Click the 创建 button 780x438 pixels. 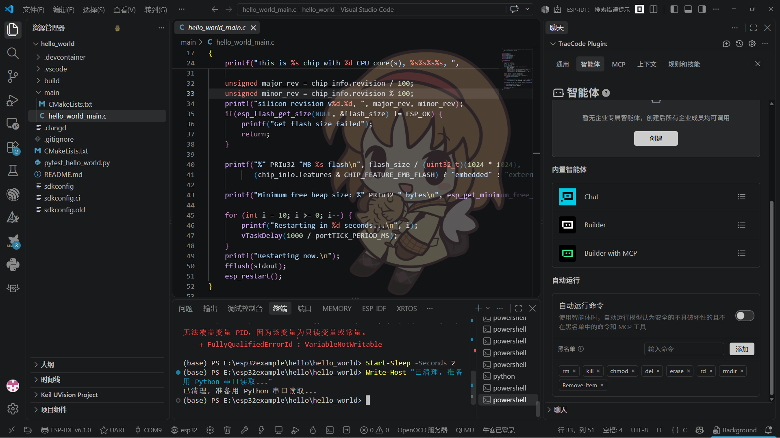pyautogui.click(x=656, y=138)
